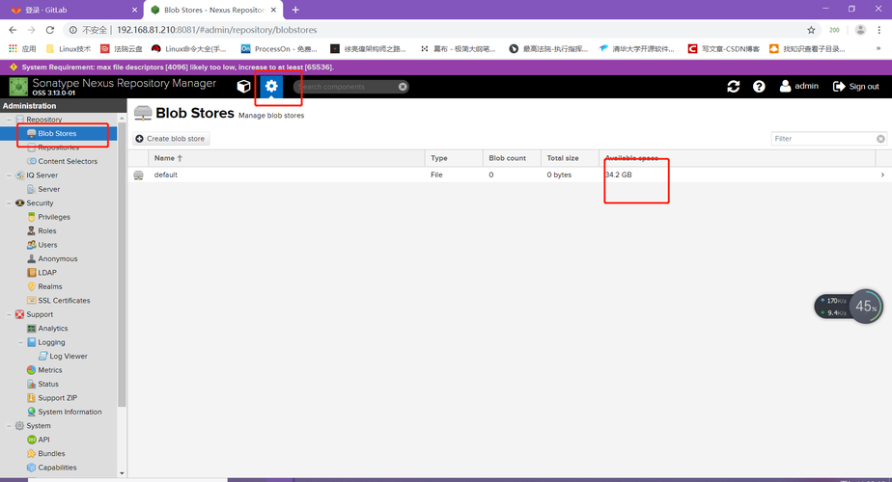Image resolution: width=892 pixels, height=482 pixels.
Task: Open Support ZIP
Action: click(57, 398)
